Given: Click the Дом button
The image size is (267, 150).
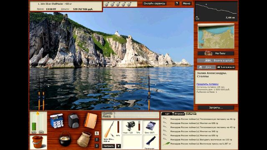Looking at the screenshot, I should (207, 67).
